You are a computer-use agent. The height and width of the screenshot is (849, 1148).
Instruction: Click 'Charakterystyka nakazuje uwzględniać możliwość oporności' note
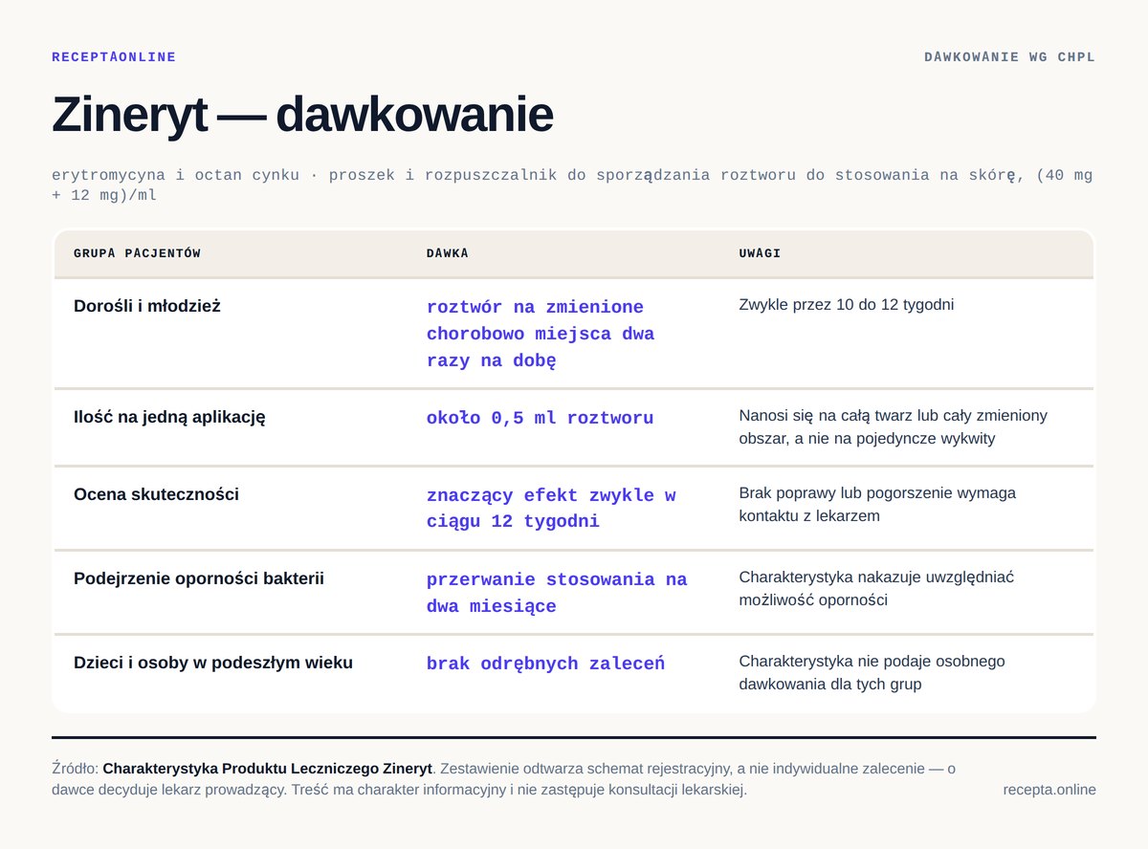point(876,589)
